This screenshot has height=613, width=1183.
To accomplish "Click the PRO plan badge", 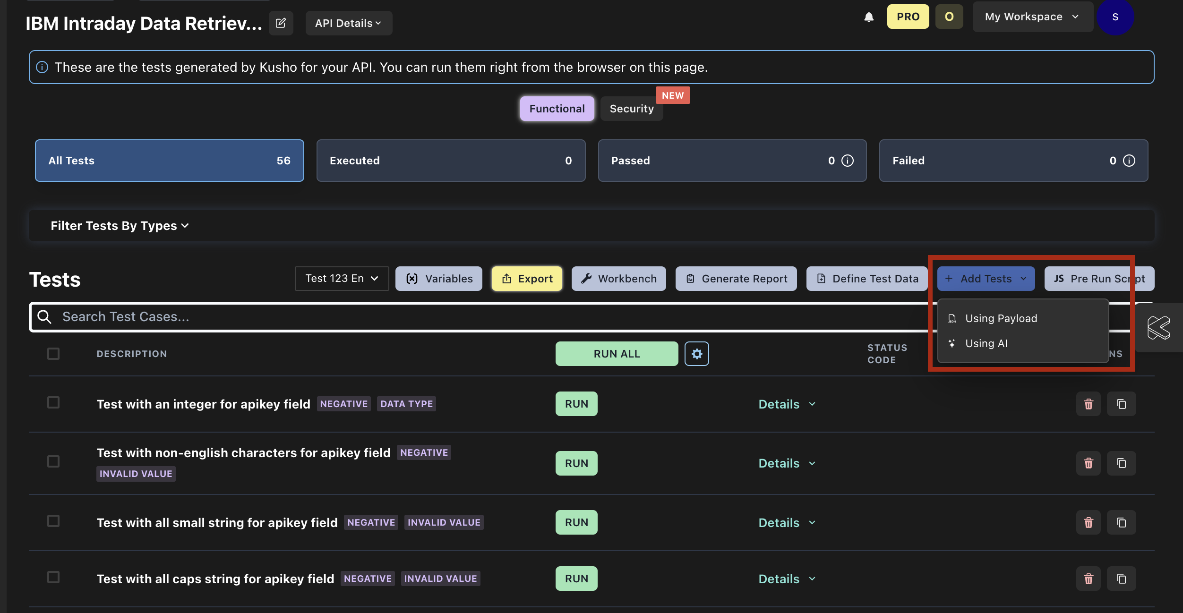I will [x=908, y=17].
